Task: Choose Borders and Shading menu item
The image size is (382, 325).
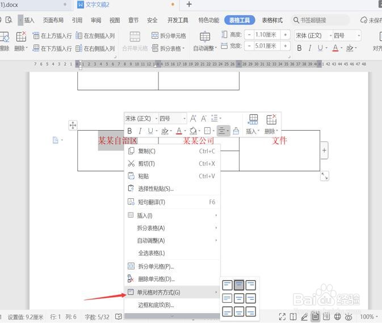Action: [x=172, y=305]
